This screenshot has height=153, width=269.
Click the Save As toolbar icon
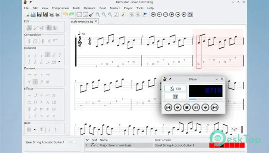(45, 15)
